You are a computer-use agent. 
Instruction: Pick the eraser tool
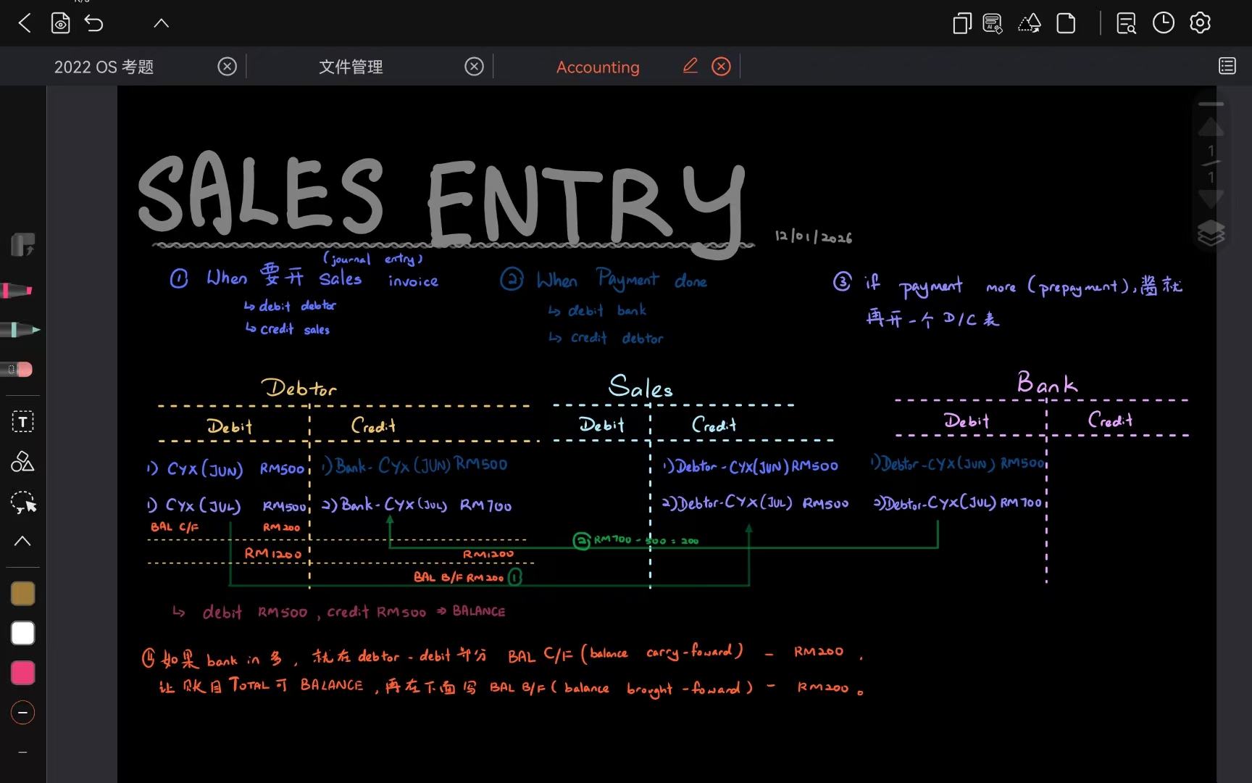pos(19,370)
